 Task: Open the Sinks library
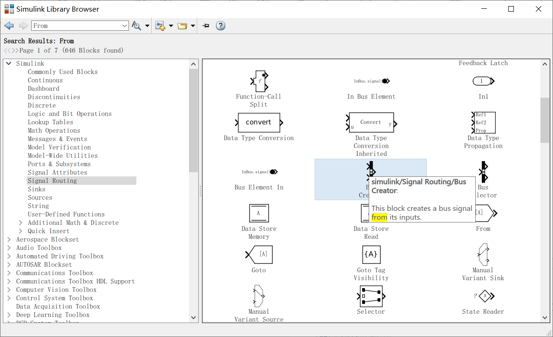pyautogui.click(x=37, y=189)
